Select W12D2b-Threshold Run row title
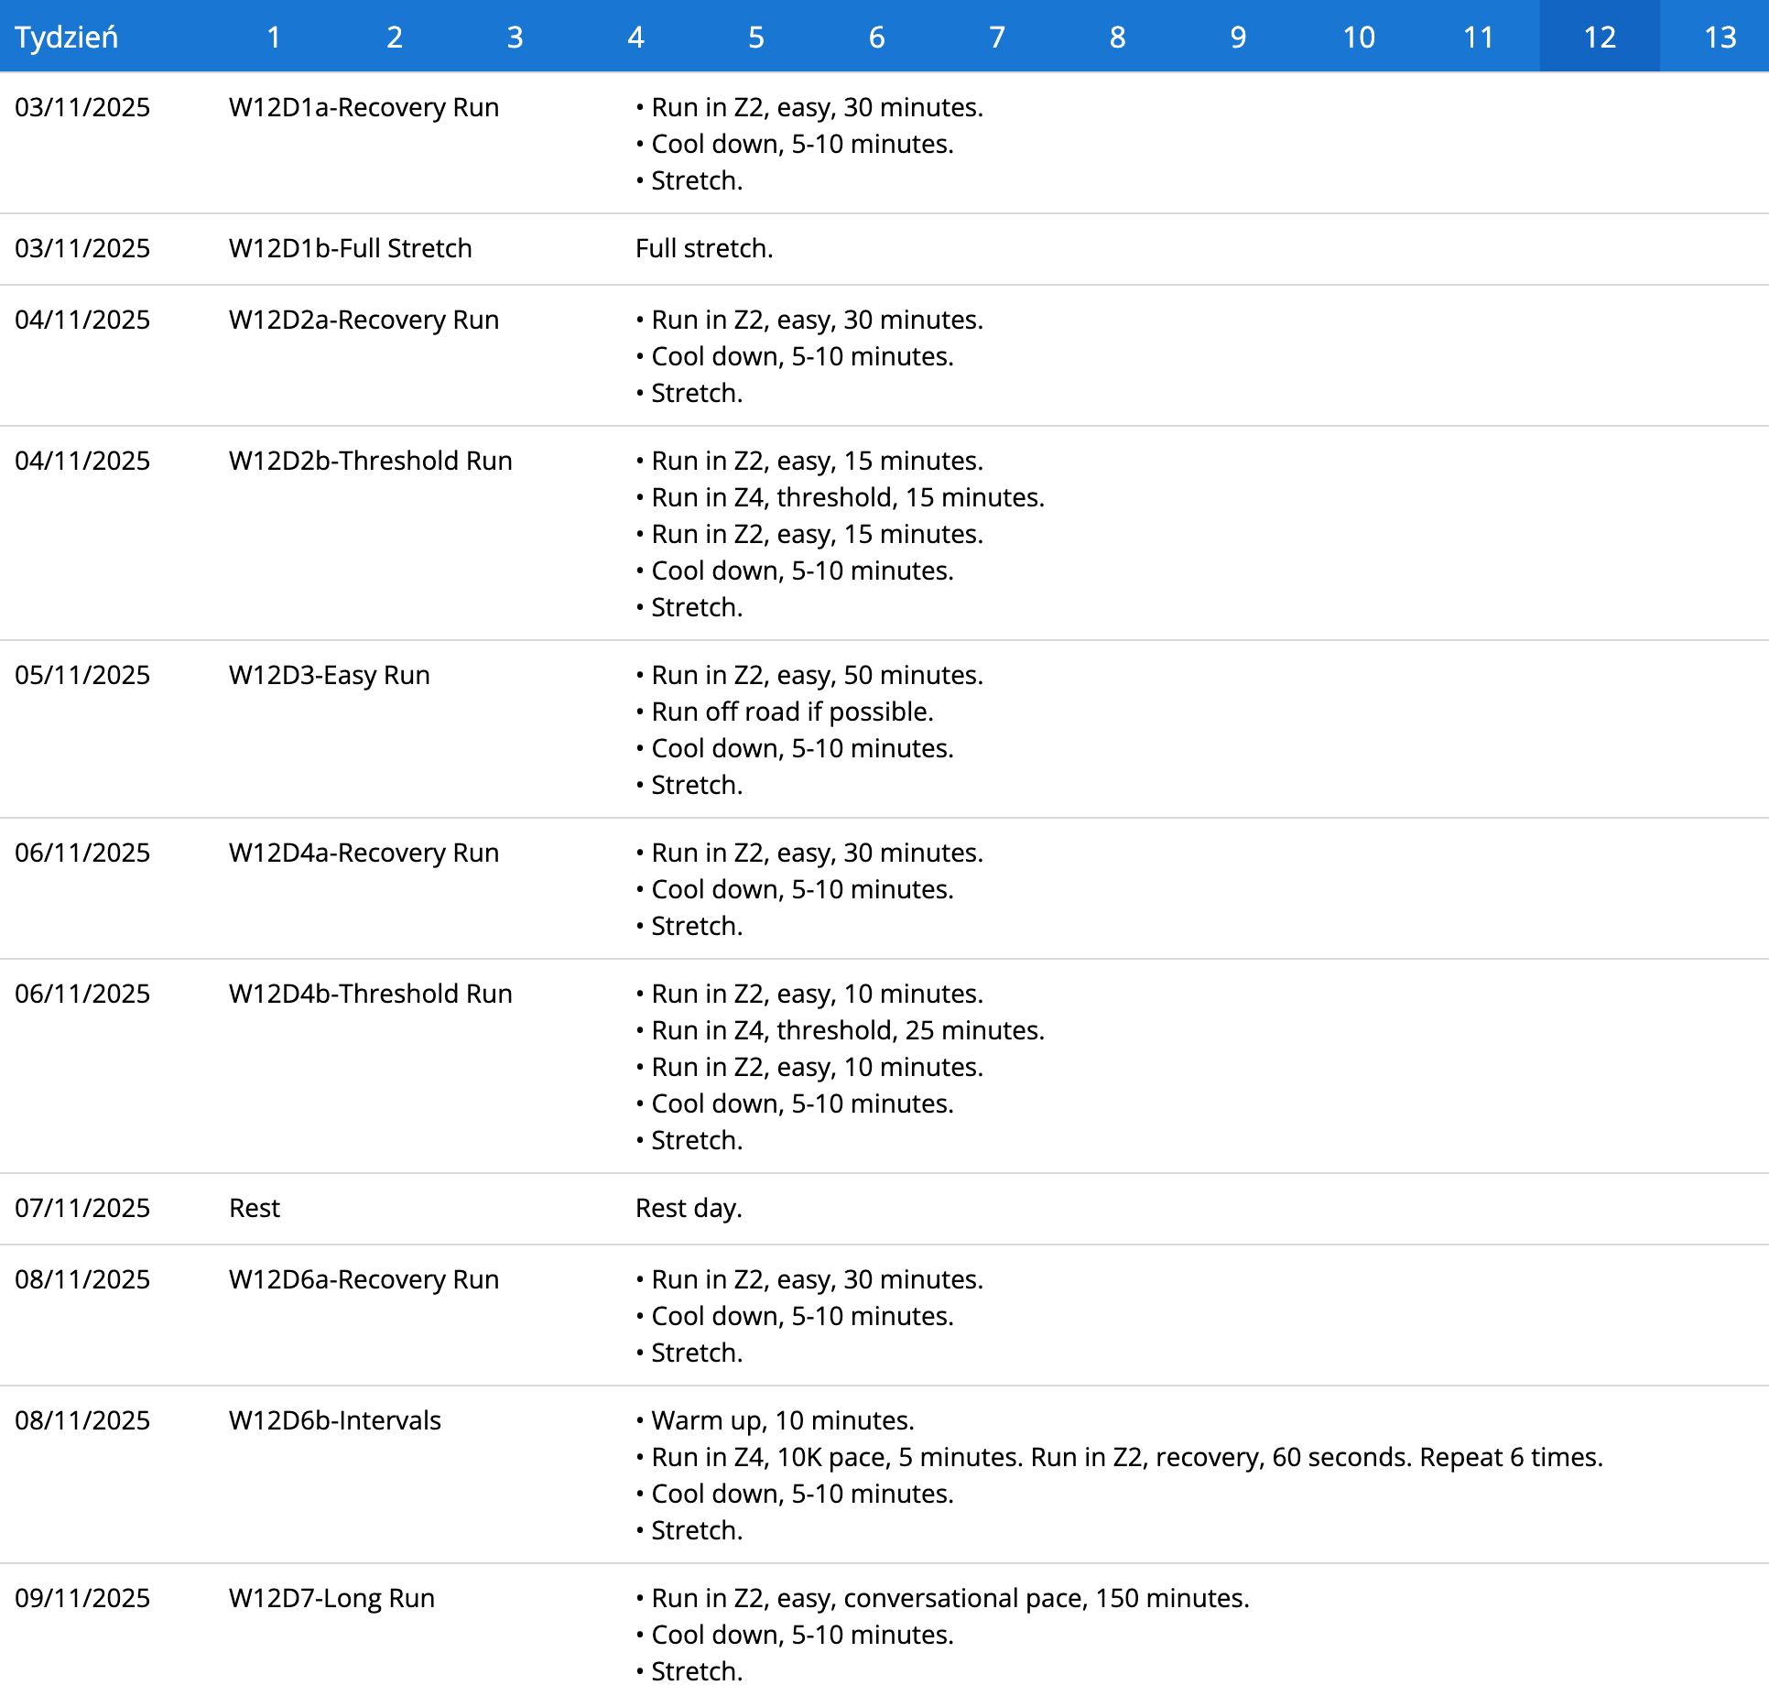 tap(370, 461)
